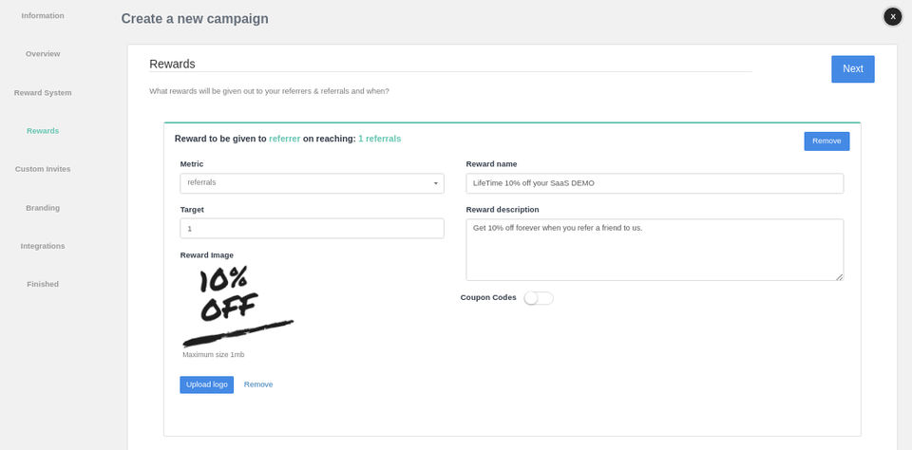Image resolution: width=912 pixels, height=450 pixels.
Task: Open the Metric dropdown
Action: [312, 183]
